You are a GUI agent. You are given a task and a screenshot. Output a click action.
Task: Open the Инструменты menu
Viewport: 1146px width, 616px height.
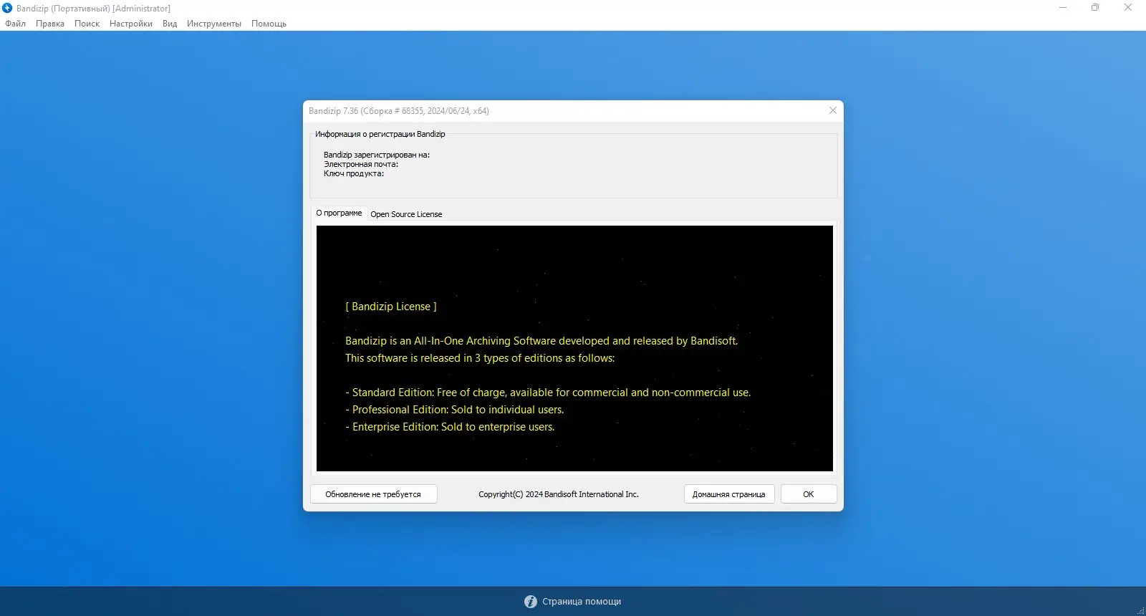tap(214, 24)
